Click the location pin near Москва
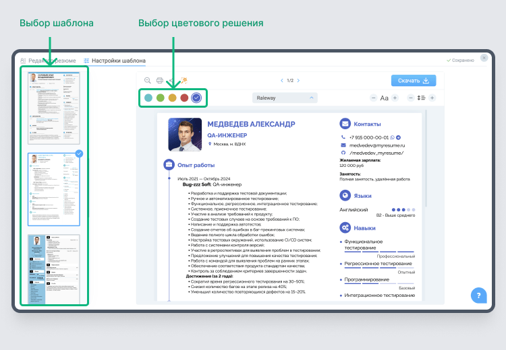506x350 pixels. point(210,144)
